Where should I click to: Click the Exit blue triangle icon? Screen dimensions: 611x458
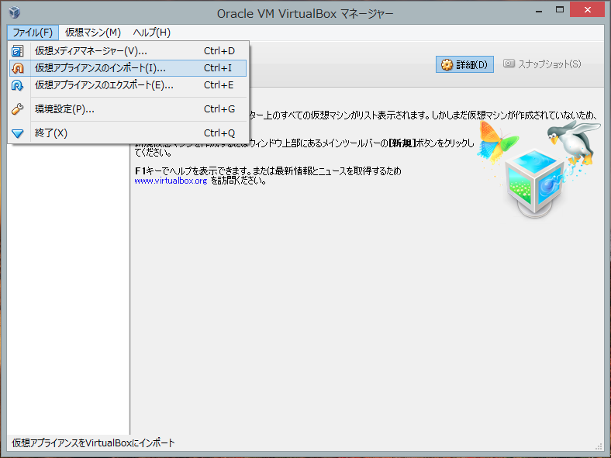point(18,133)
